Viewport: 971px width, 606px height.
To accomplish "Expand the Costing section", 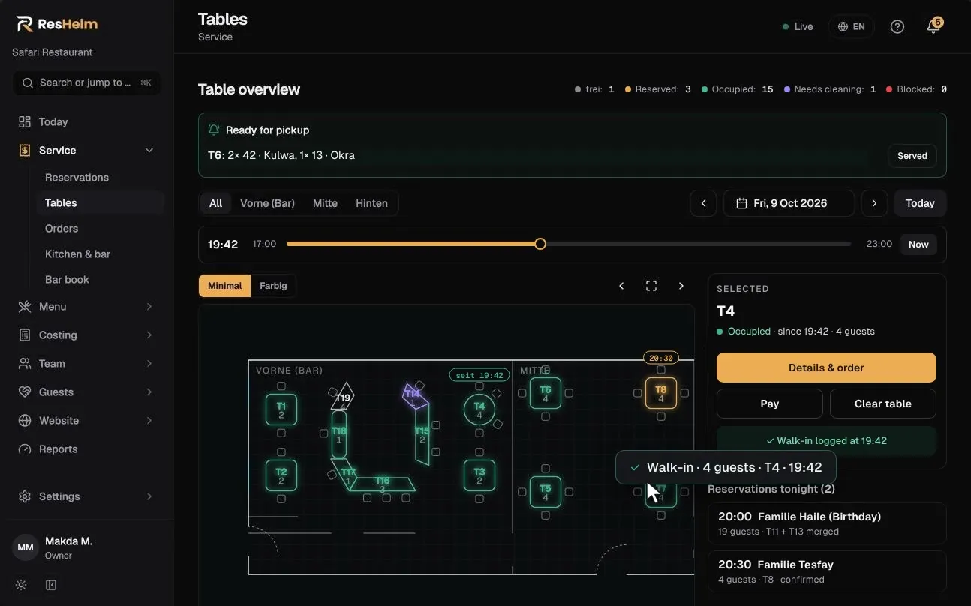I will 86,335.
